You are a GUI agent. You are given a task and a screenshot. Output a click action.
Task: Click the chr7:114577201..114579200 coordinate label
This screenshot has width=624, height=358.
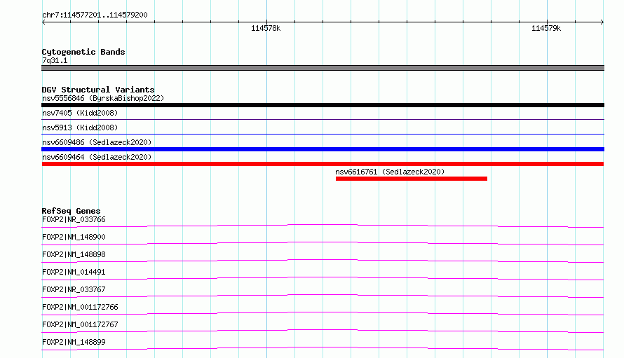[95, 15]
